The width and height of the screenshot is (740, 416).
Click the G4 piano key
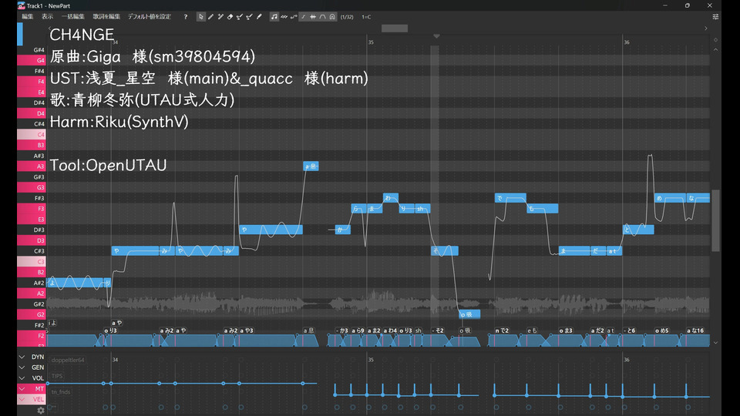31,60
